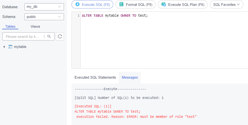The image size is (248, 125).
Task: Open the Schema public dropdown
Action: [x=44, y=17]
